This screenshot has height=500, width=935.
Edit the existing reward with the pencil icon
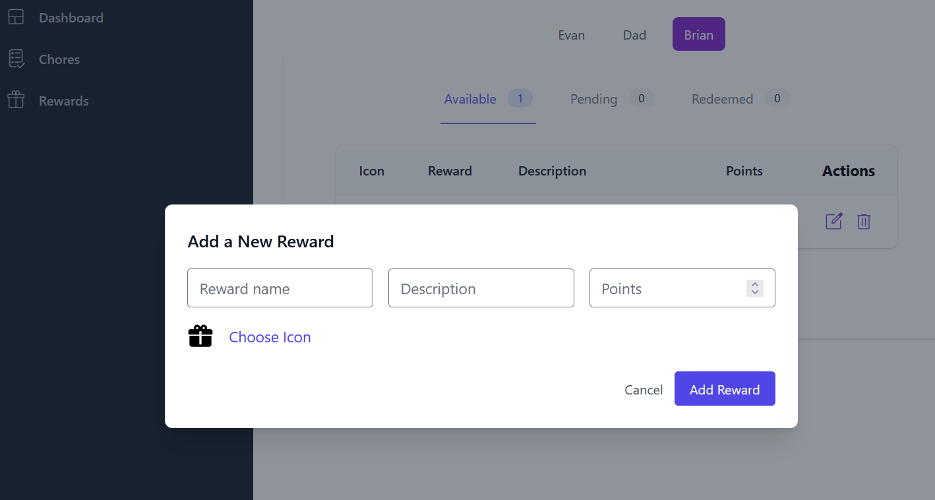pyautogui.click(x=833, y=222)
